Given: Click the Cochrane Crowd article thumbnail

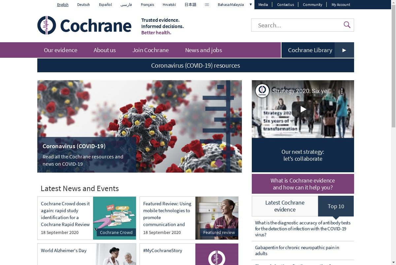Looking at the screenshot, I should click(x=115, y=218).
